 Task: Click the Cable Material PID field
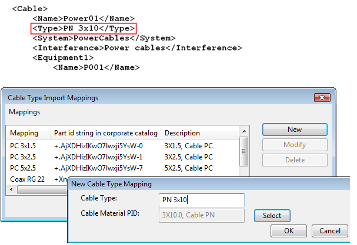(202, 216)
